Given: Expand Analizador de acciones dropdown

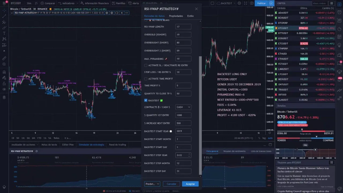Looking at the screenshot, I should pyautogui.click(x=37, y=145).
